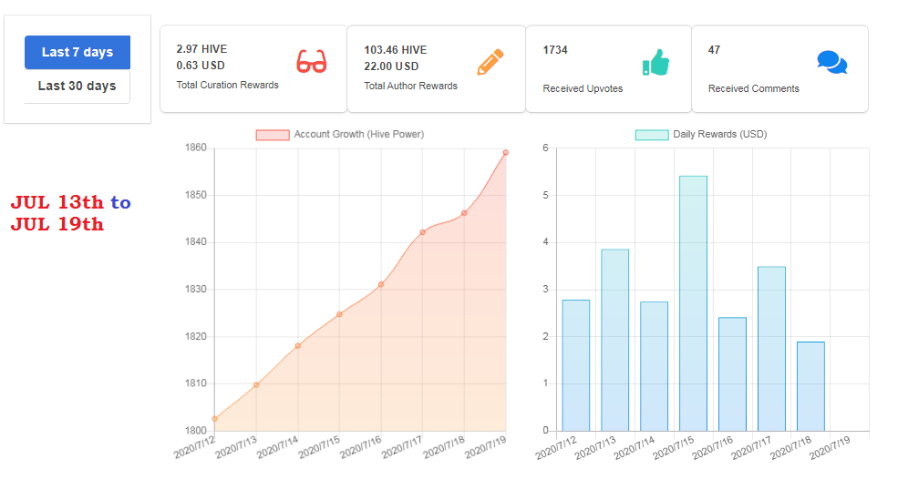898x480 pixels.
Task: Click the 2020/7/14 data point on growth line
Action: (x=297, y=346)
